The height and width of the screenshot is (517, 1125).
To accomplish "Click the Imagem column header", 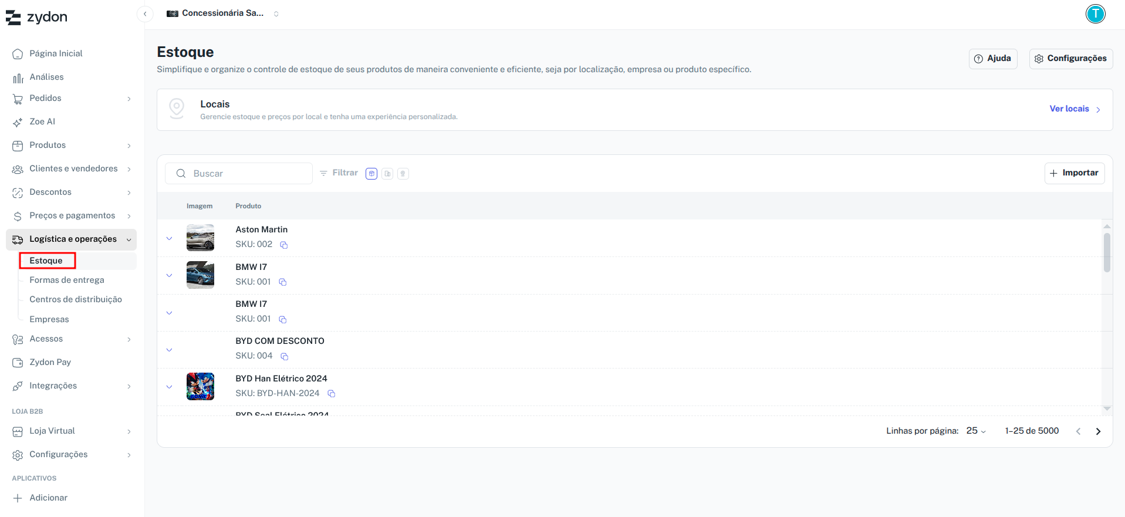I will (200, 206).
